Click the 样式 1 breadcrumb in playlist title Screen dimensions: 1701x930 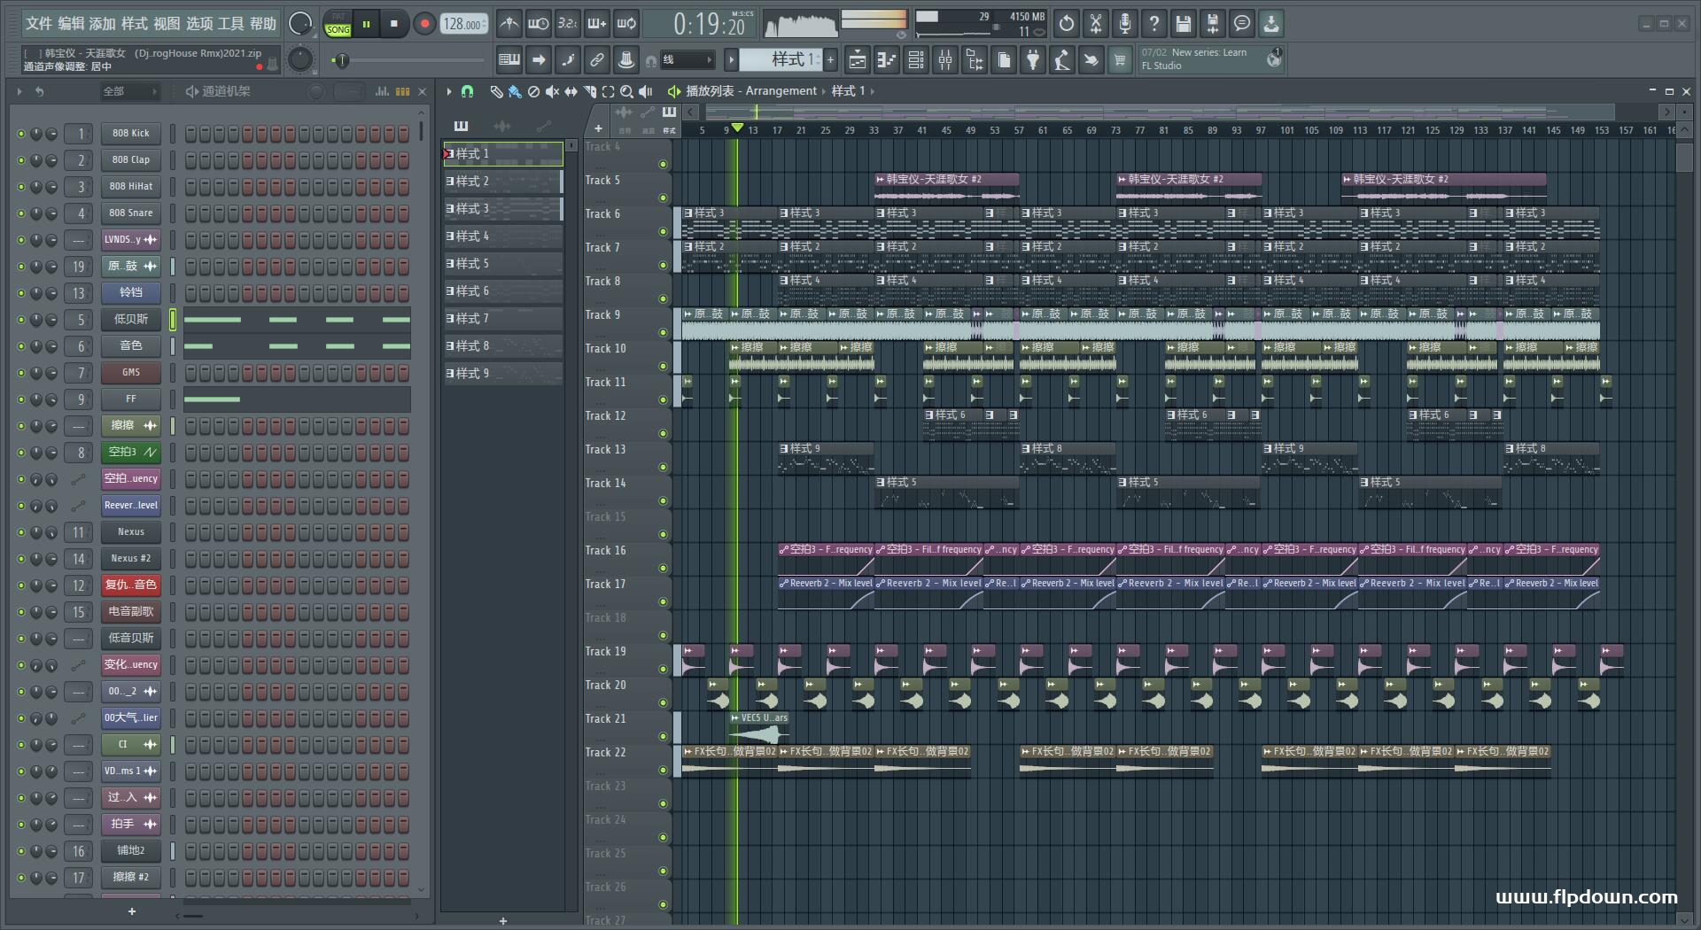click(x=848, y=91)
